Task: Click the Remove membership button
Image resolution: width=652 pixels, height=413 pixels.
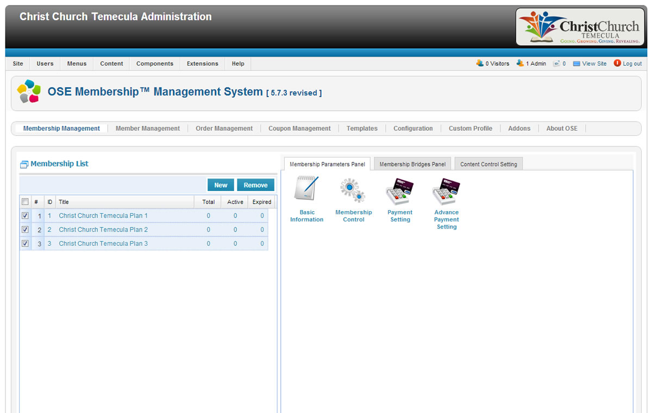Action: (x=255, y=185)
